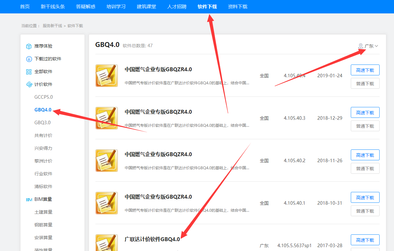Screen dimensions: 394x251
Task: Select GBQ4.0 in the sidebar
Action: [x=43, y=110]
